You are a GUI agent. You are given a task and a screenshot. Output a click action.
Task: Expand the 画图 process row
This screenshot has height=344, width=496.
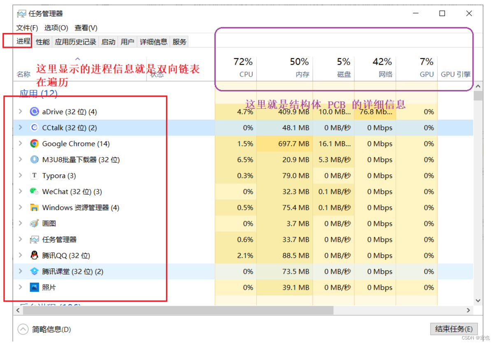pos(21,223)
